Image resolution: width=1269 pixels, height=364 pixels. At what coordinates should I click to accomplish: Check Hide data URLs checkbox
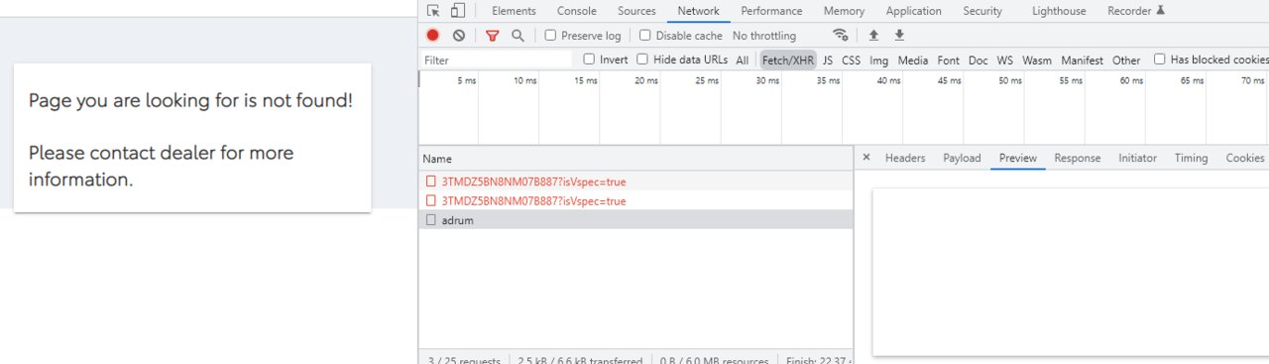[642, 60]
